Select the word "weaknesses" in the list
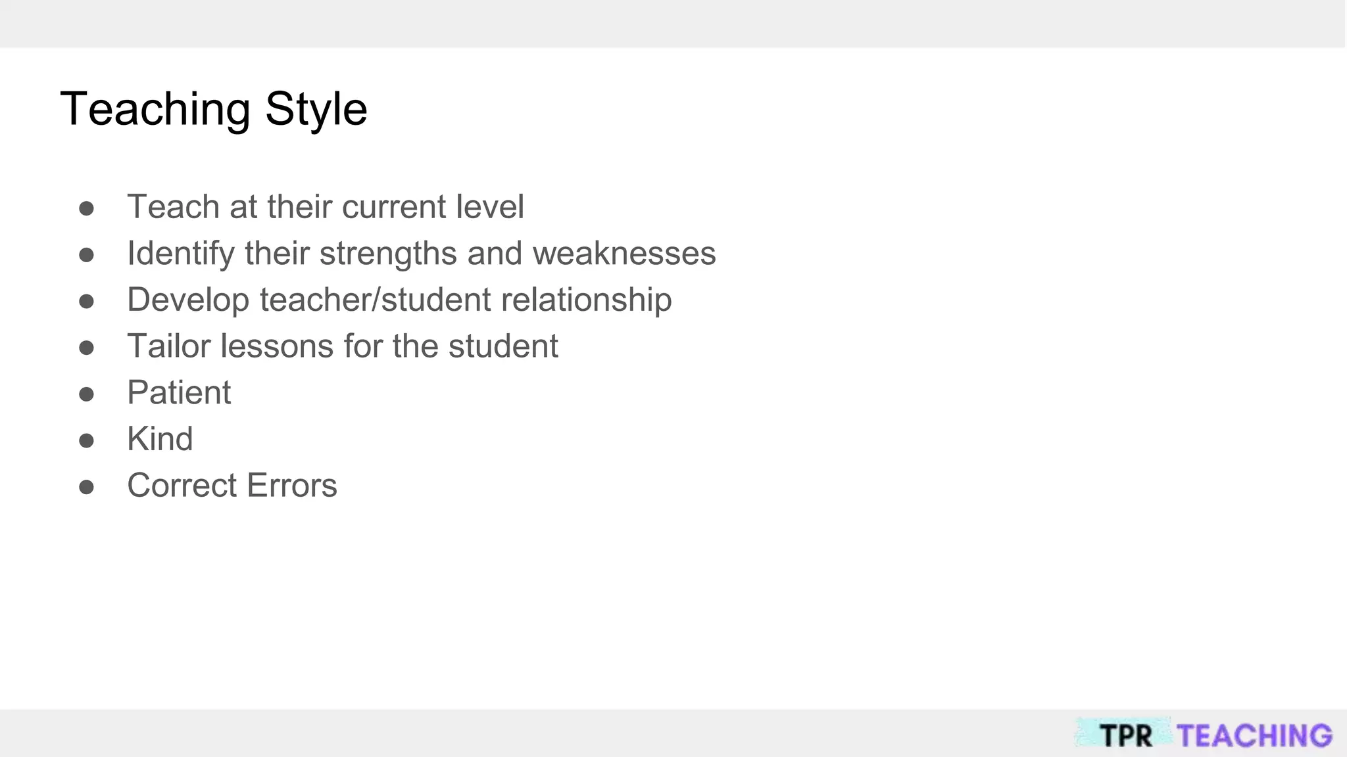The image size is (1347, 757). coord(624,254)
